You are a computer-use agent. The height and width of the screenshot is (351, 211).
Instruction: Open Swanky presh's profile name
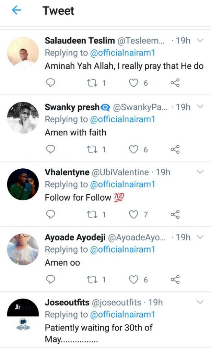(x=72, y=107)
